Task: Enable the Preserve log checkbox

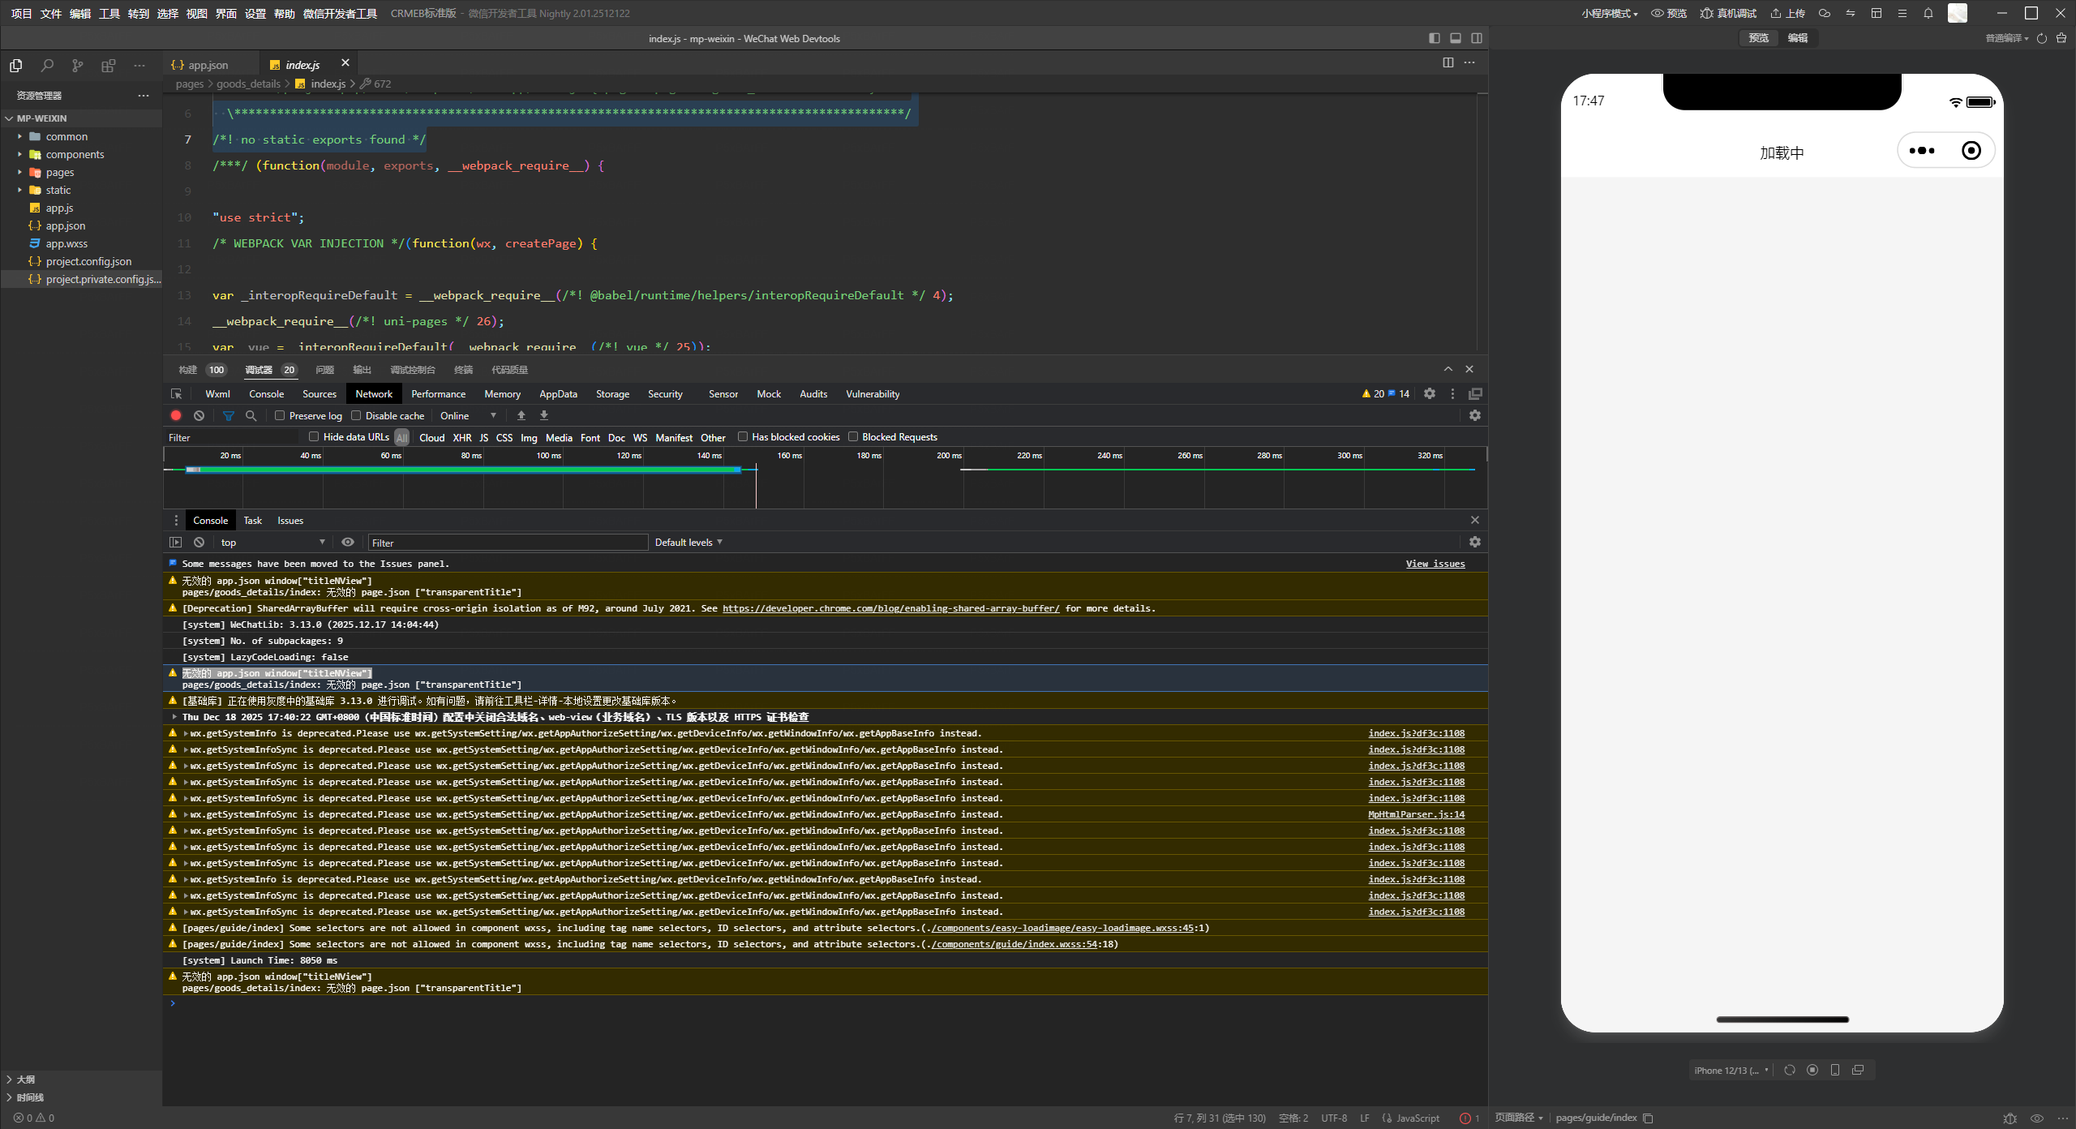Action: (280, 415)
